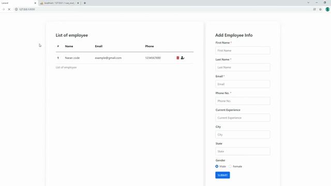Focus the City input field
The width and height of the screenshot is (331, 186).
[243, 134]
